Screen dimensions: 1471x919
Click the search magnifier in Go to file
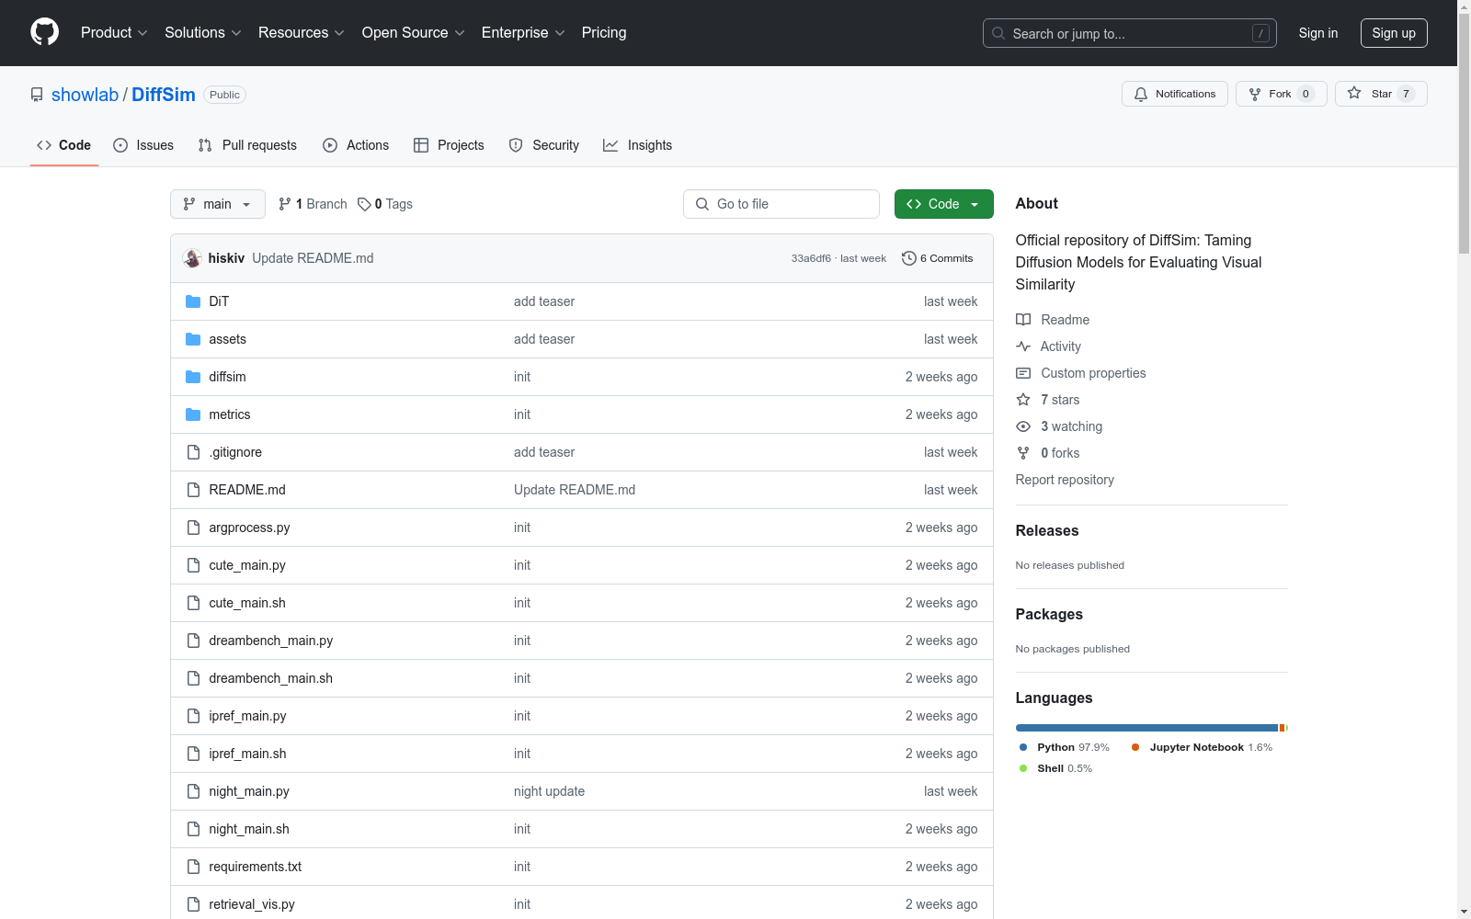(702, 204)
